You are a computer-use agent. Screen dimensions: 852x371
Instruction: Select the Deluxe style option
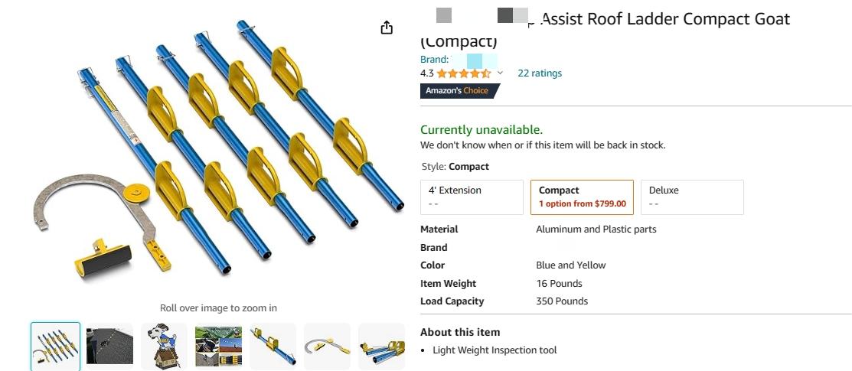coord(692,197)
